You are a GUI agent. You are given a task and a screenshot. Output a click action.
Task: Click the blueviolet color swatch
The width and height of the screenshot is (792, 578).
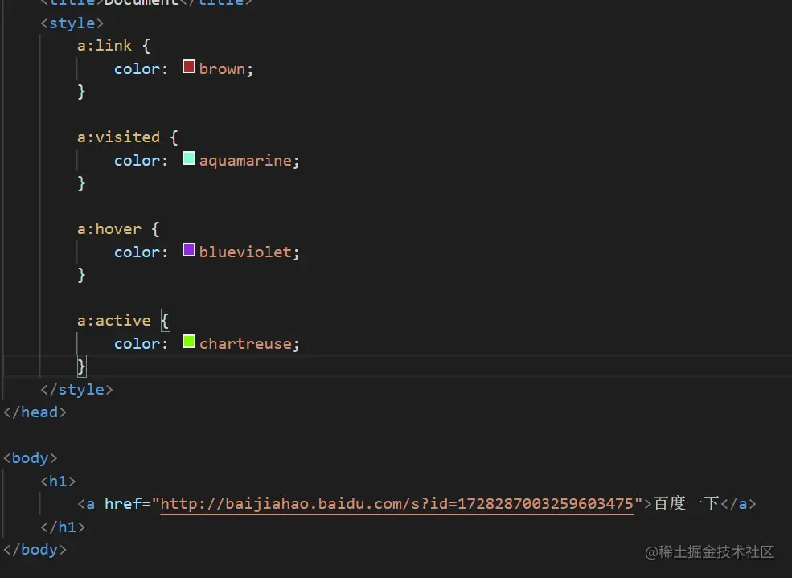pos(188,251)
